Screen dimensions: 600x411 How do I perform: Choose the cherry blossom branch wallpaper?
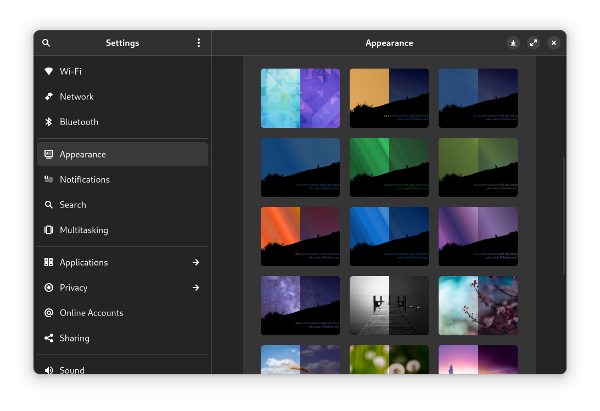[x=478, y=306]
